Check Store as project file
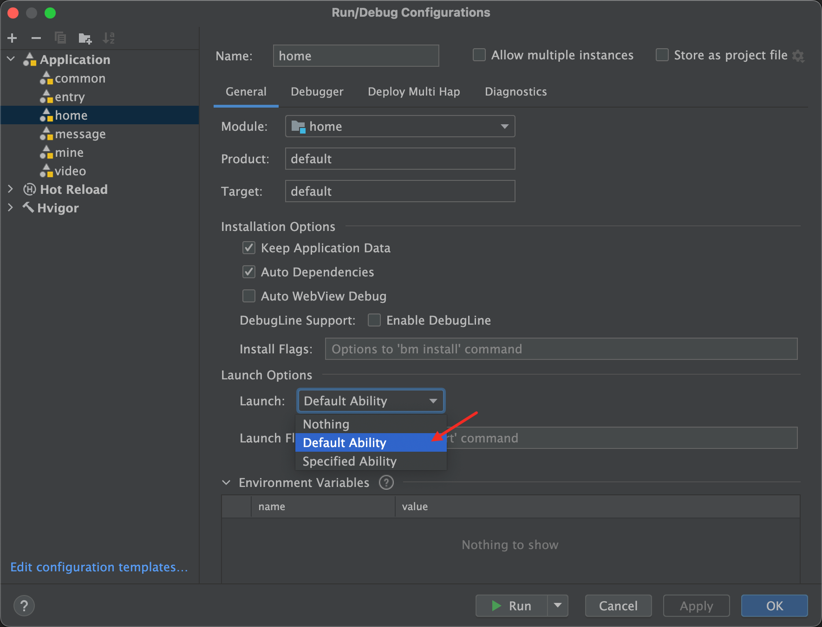 tap(662, 55)
